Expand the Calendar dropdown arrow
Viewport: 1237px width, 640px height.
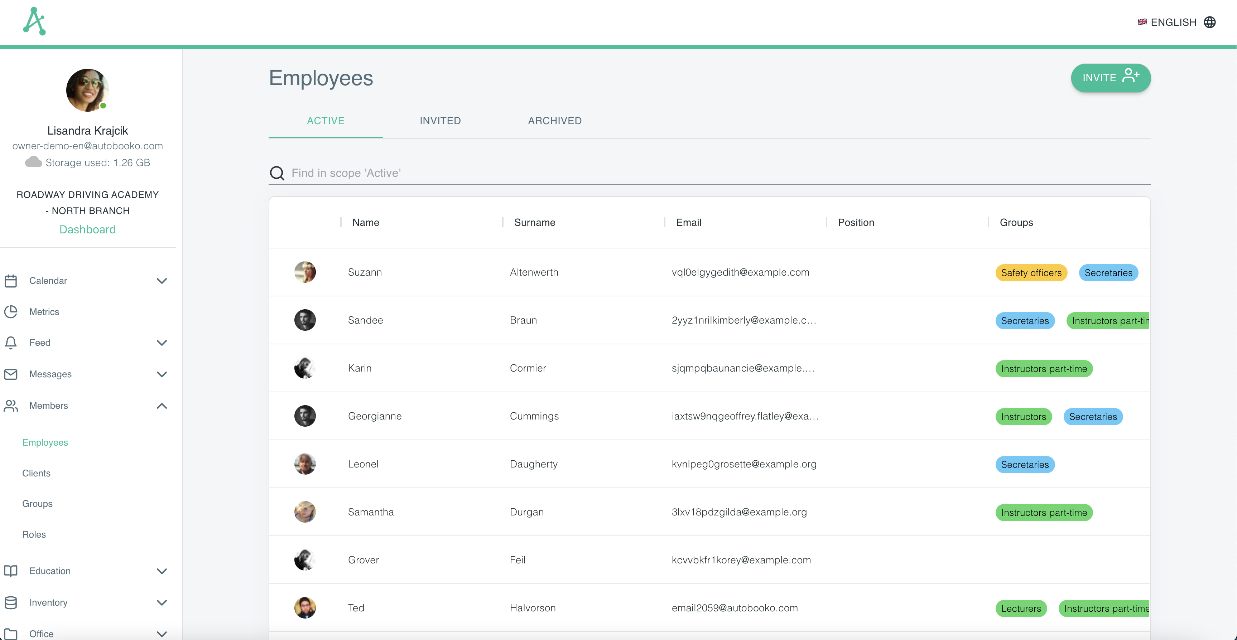tap(162, 281)
